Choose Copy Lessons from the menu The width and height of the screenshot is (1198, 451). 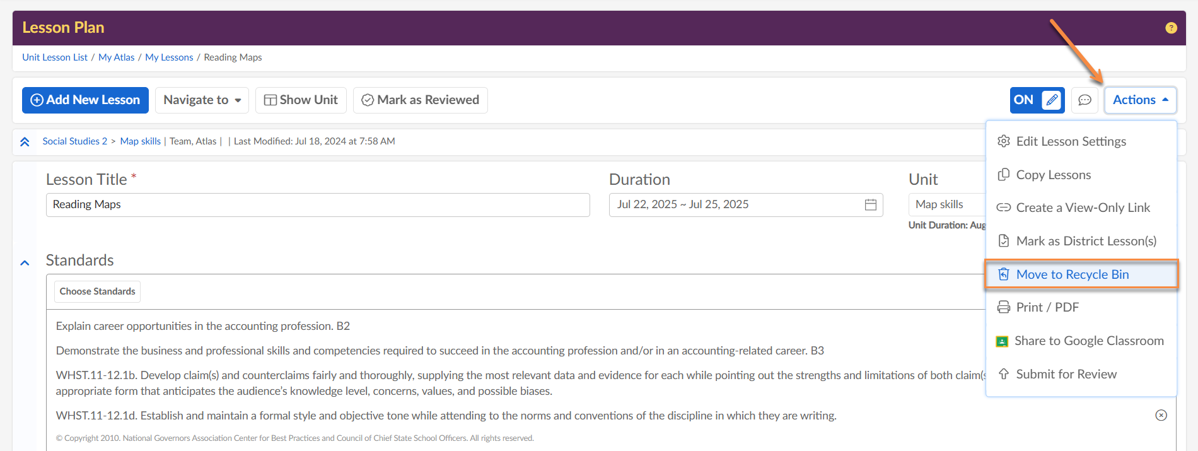point(1053,175)
